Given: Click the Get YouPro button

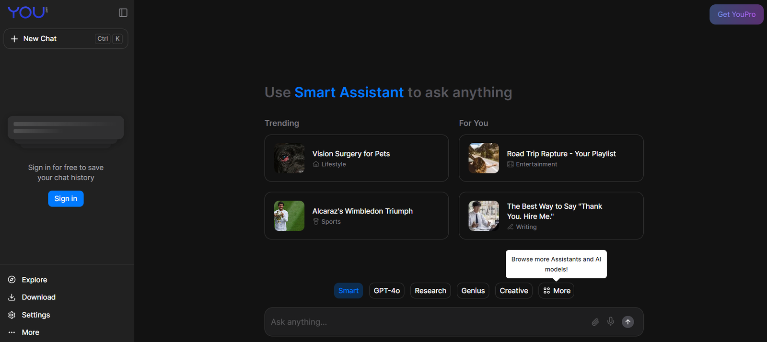Looking at the screenshot, I should tap(736, 14).
